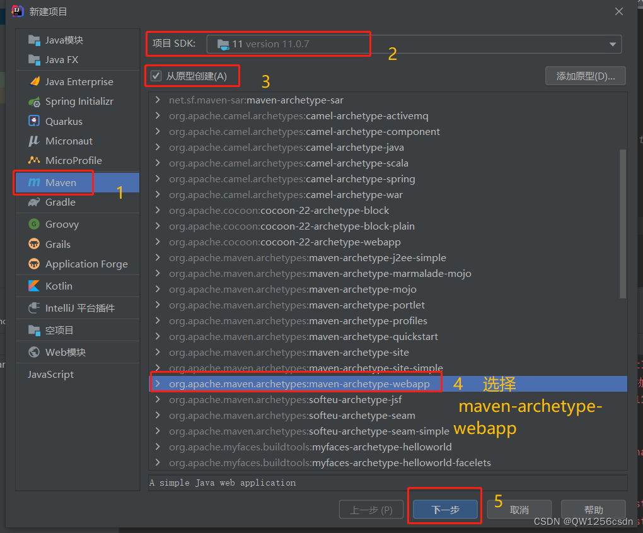The height and width of the screenshot is (533, 643).
Task: Select Java模块 project type
Action: click(x=78, y=40)
